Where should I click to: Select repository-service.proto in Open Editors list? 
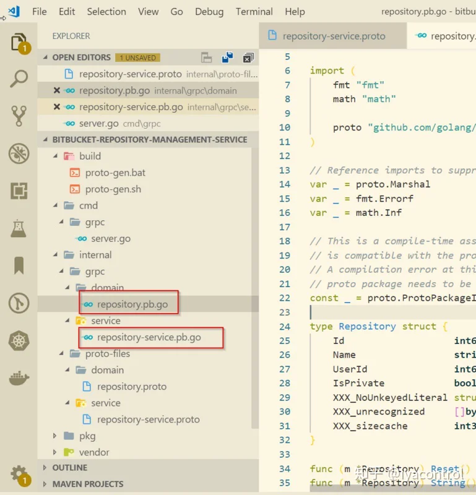point(148,74)
